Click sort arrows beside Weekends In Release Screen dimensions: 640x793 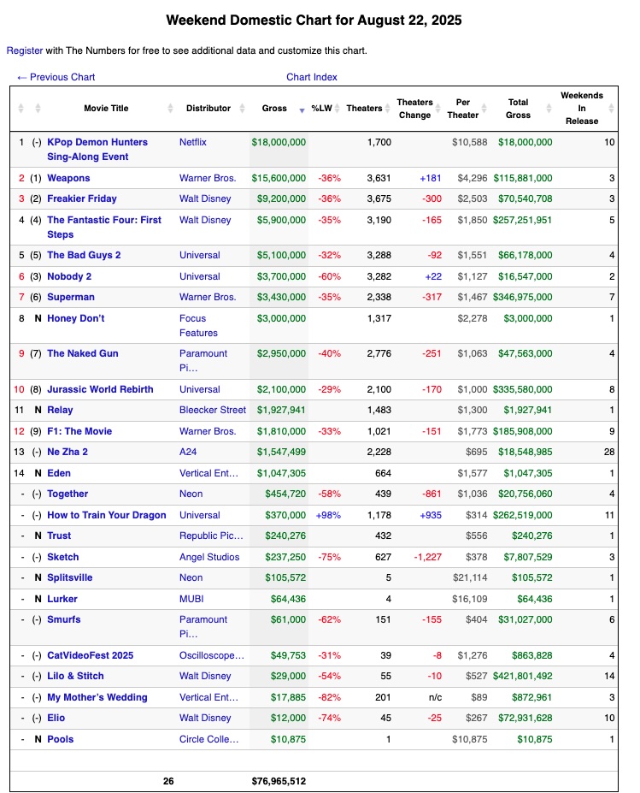click(x=611, y=109)
